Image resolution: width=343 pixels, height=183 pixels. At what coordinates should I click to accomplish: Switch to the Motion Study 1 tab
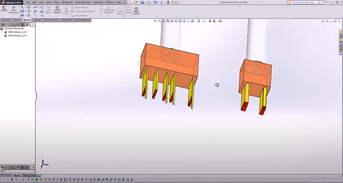[x=31, y=175]
